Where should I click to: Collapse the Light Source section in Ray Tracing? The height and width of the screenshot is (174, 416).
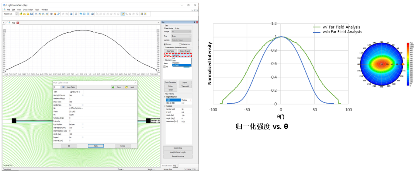(x=165, y=97)
